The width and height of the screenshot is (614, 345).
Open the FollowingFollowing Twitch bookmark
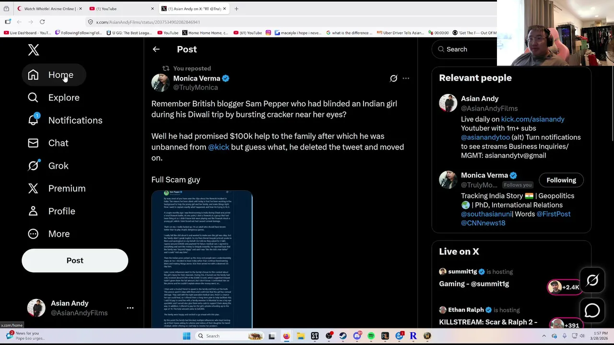pos(78,33)
